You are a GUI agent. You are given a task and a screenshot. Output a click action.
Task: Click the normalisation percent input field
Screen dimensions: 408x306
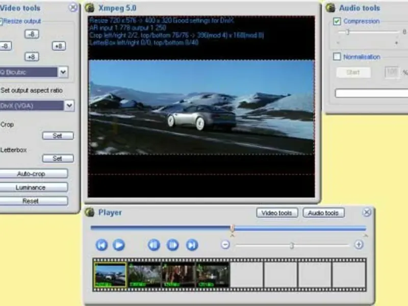392,72
